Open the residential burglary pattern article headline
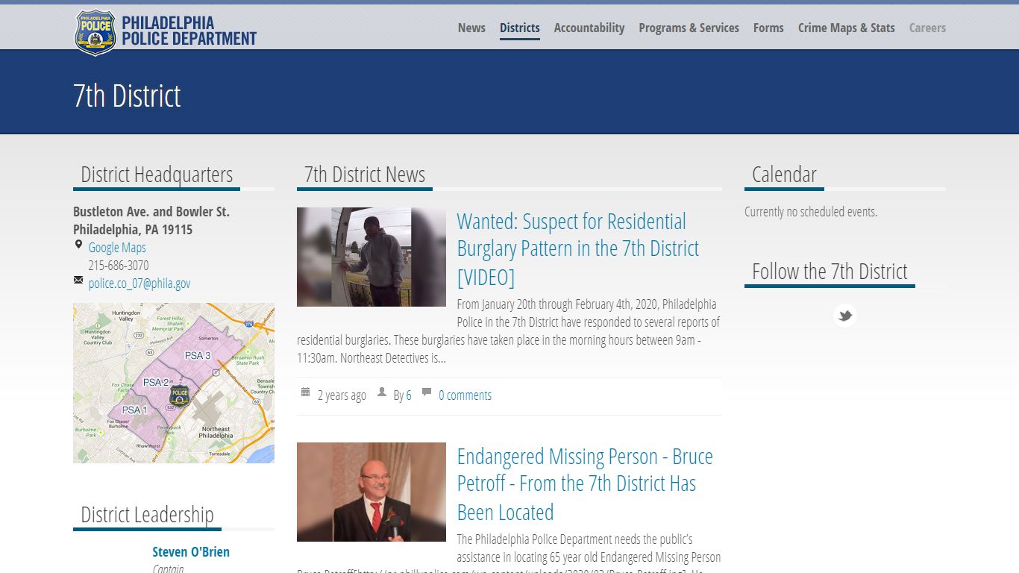1019x573 pixels. [578, 249]
